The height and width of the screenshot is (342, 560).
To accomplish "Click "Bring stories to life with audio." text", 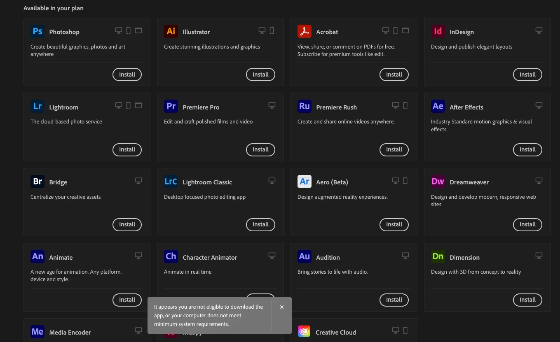I will pyautogui.click(x=333, y=272).
